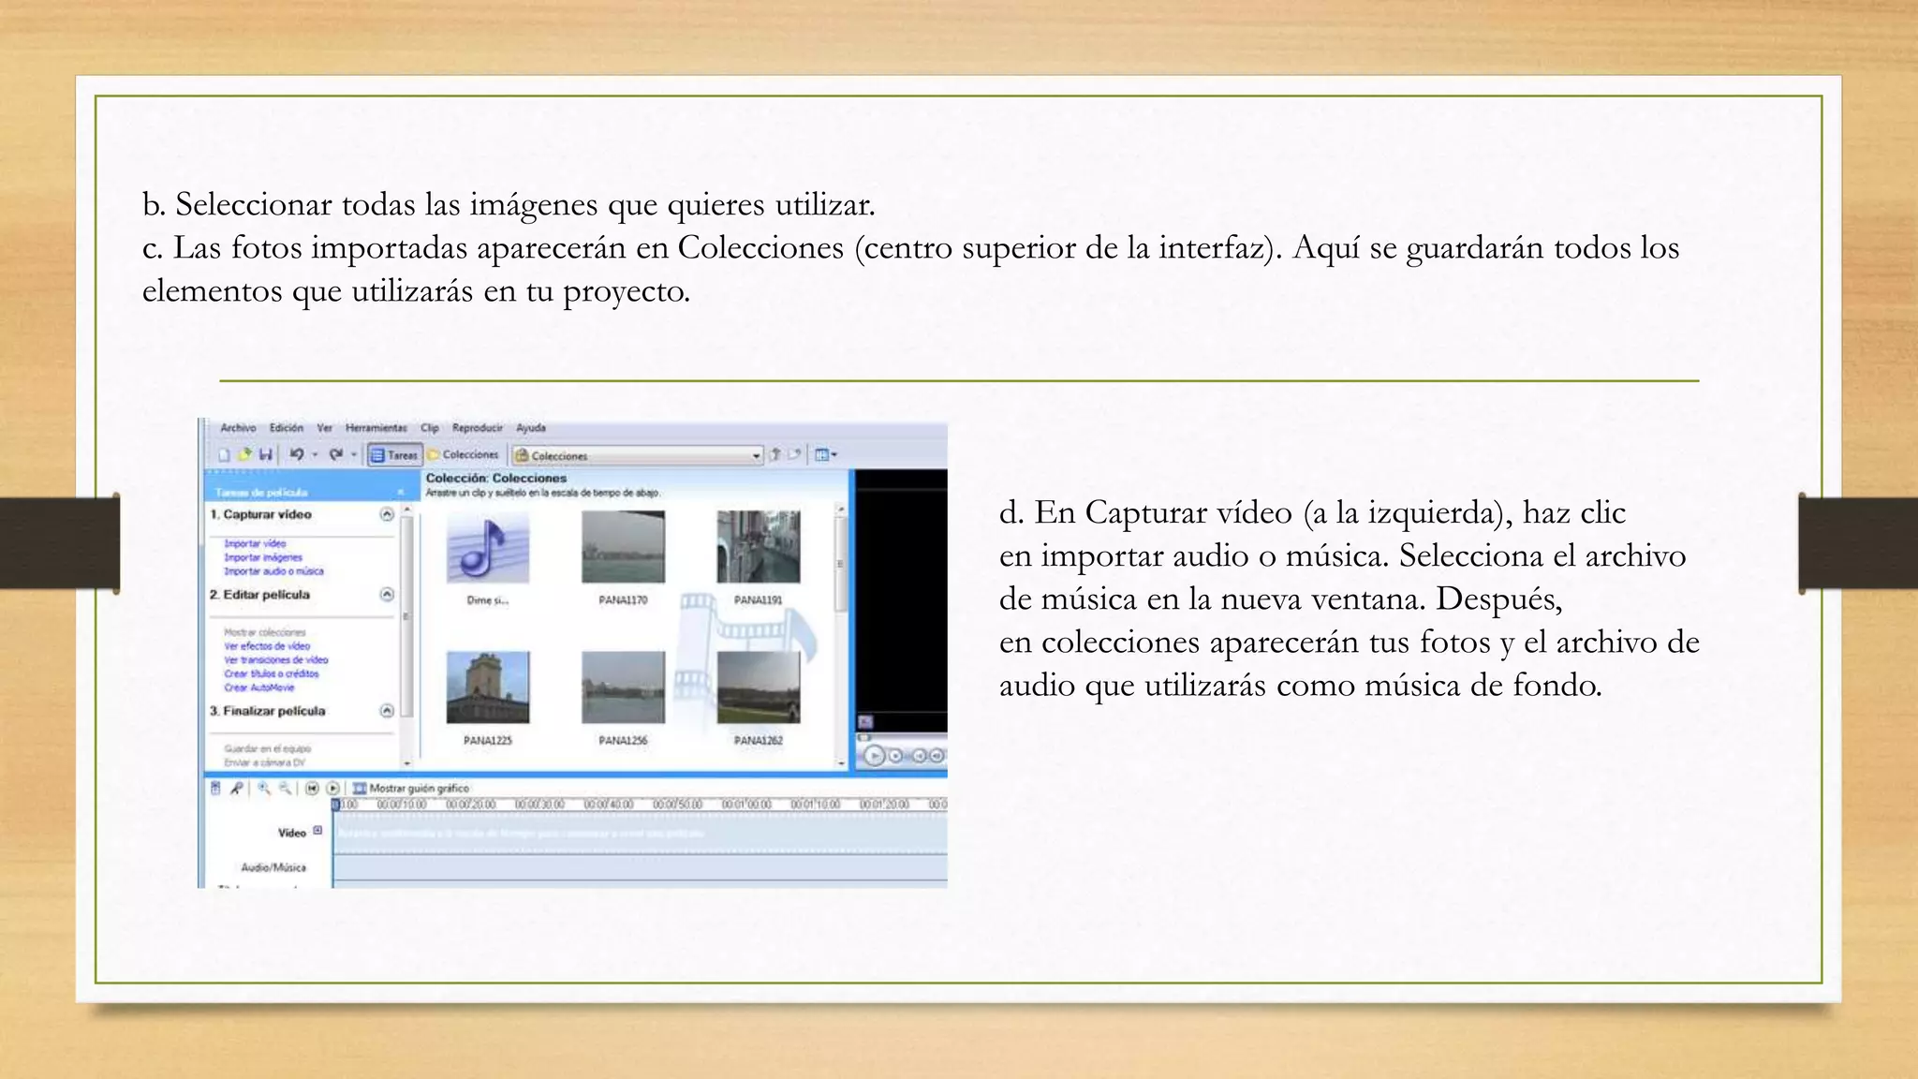Click the Mostrar colecciones link
The image size is (1918, 1079).
pyautogui.click(x=265, y=632)
